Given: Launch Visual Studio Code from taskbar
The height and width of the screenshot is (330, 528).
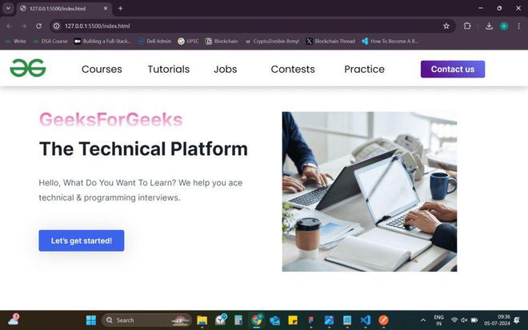Looking at the screenshot, I should (x=366, y=320).
